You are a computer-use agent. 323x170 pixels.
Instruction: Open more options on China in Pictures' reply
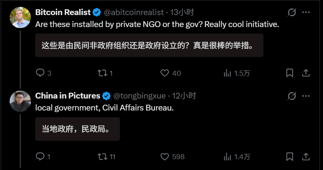[306, 96]
